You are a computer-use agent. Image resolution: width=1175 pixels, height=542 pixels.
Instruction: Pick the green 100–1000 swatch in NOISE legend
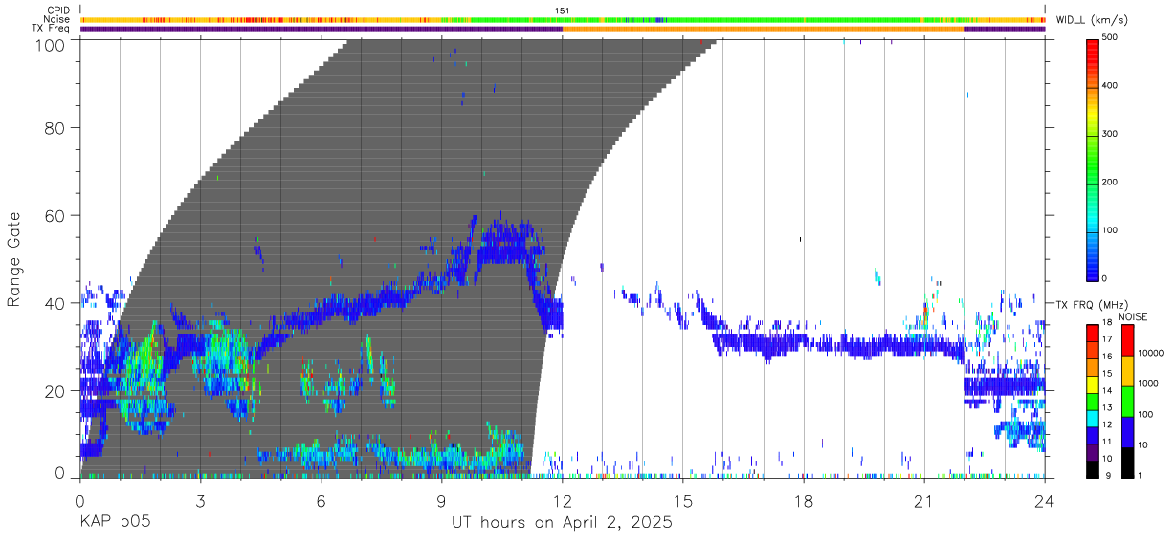[x=1127, y=401]
